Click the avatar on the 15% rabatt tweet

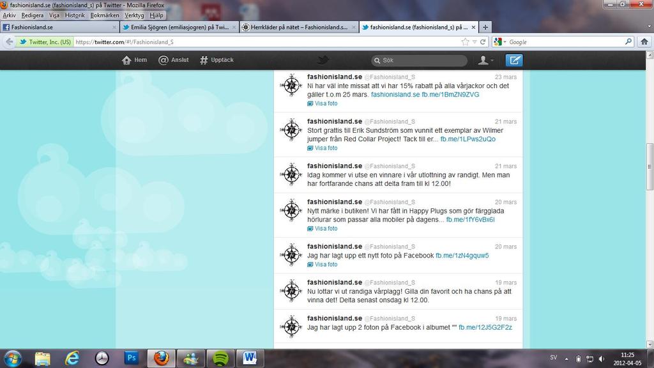point(291,85)
